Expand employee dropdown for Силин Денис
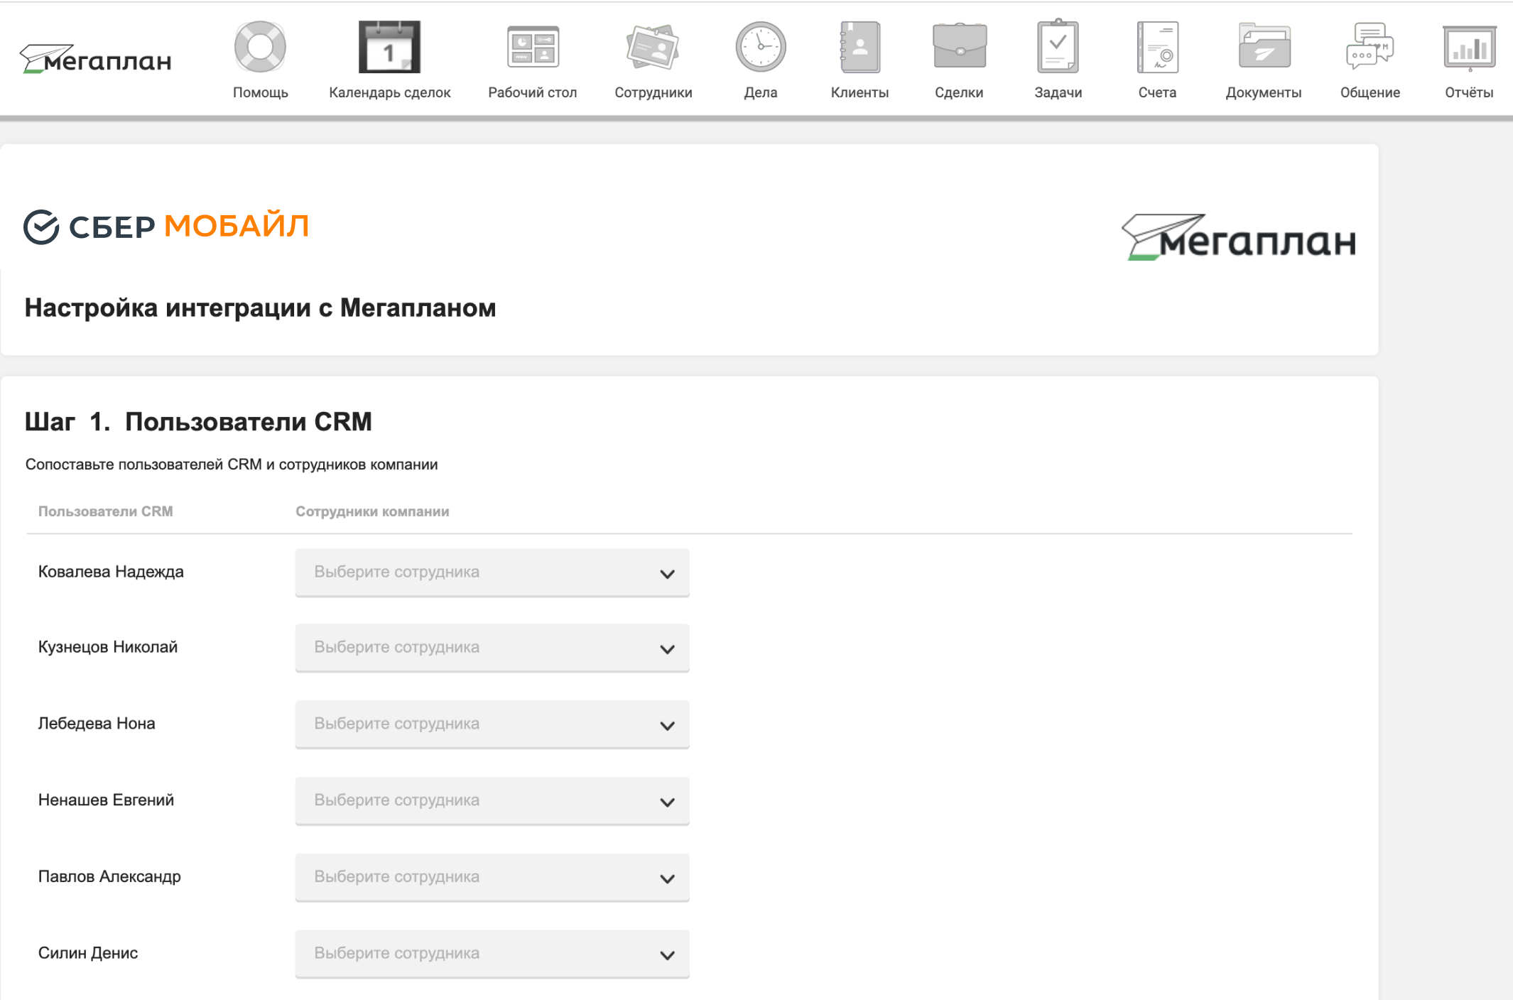 pos(492,954)
